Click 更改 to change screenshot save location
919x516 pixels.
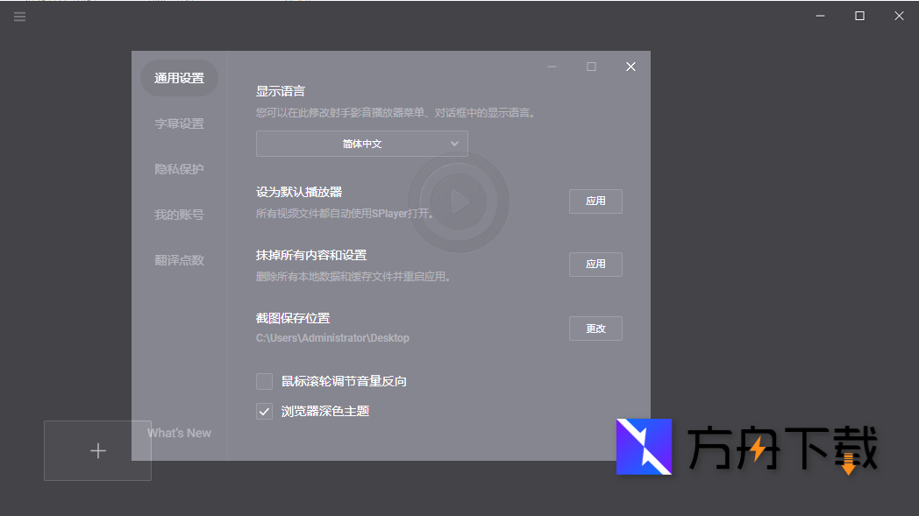[595, 328]
